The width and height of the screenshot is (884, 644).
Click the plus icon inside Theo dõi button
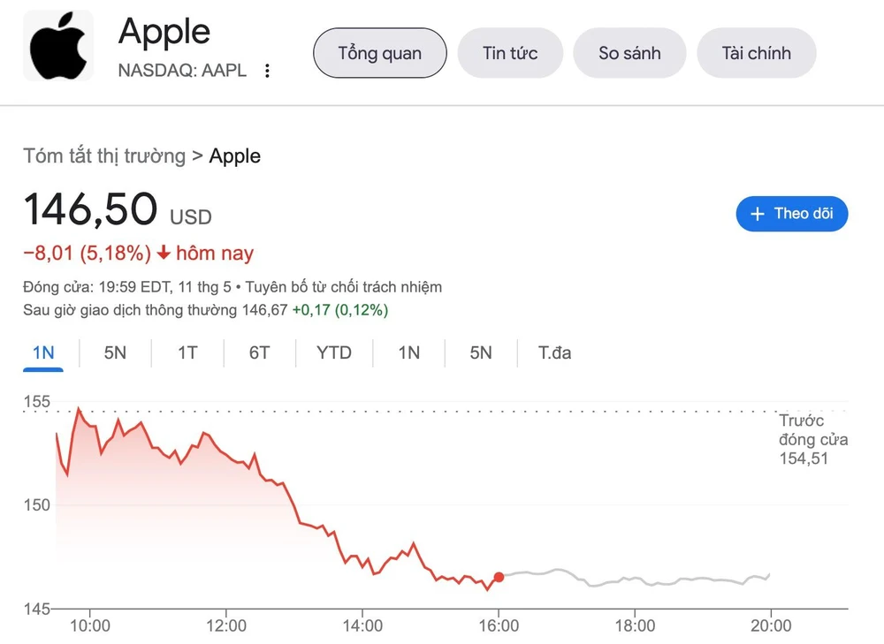coord(758,214)
